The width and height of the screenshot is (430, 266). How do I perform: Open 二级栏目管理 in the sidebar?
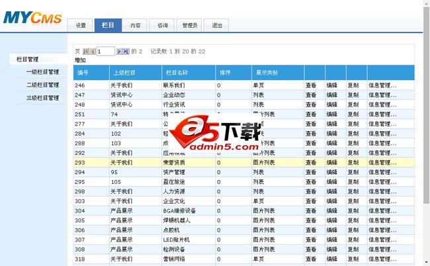[42, 85]
